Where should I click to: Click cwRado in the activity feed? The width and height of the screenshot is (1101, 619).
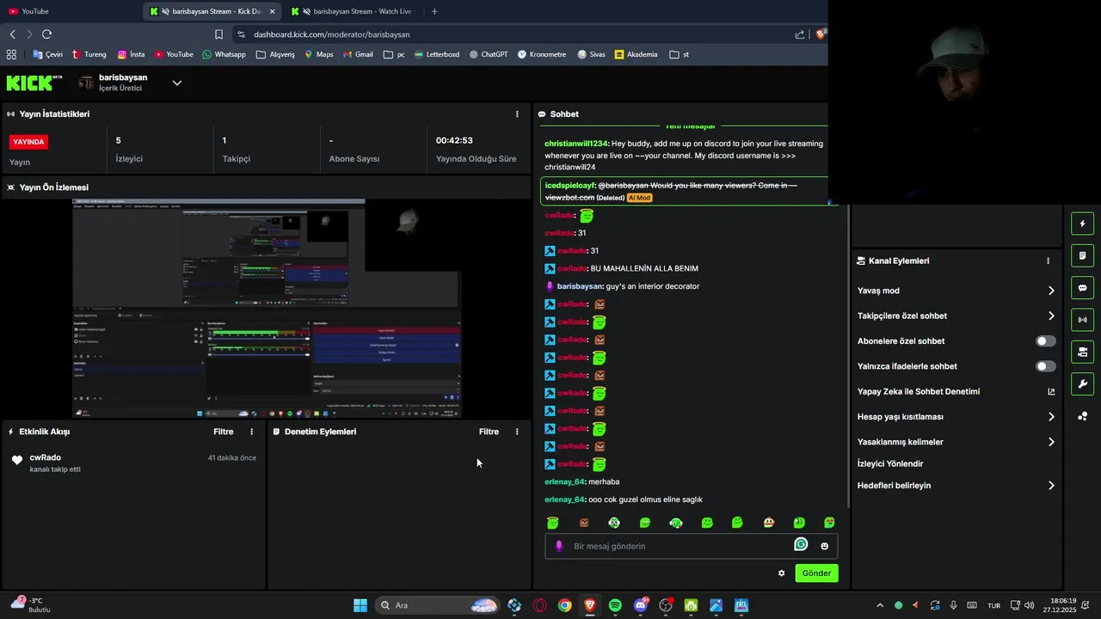[46, 457]
